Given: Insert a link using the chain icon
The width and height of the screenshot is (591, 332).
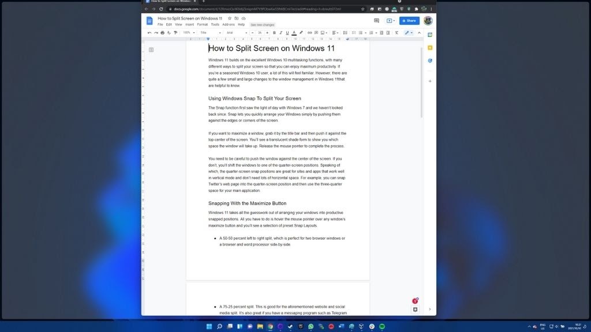Looking at the screenshot, I should (x=309, y=33).
